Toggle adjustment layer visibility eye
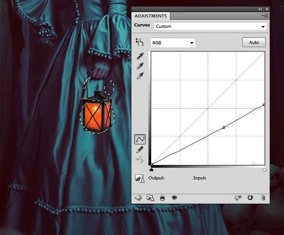Screen dimensions: 284x235 pos(174,197)
